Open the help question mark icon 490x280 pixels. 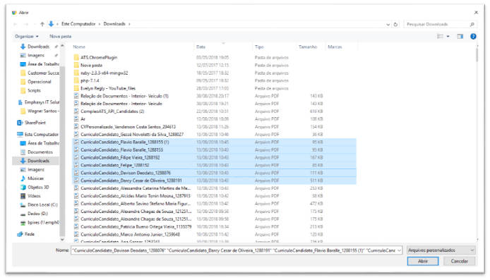(x=473, y=37)
